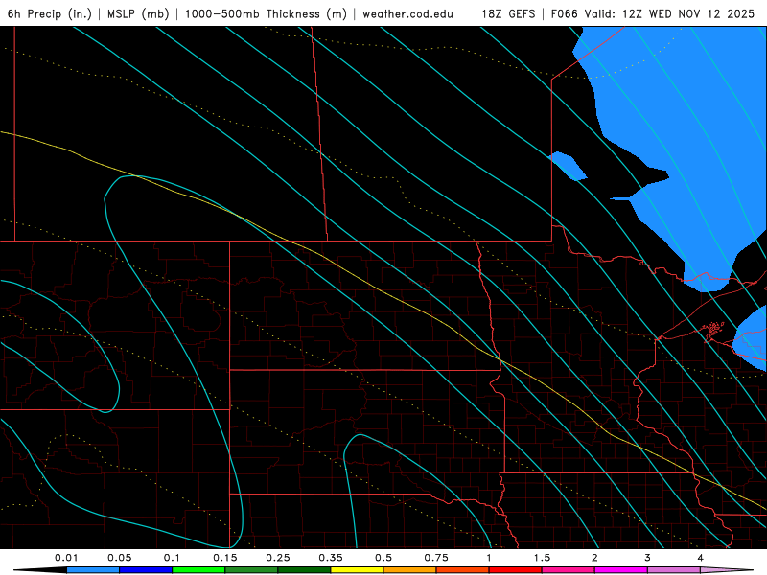
Task: Click the '3' legend value
Action: pos(648,558)
